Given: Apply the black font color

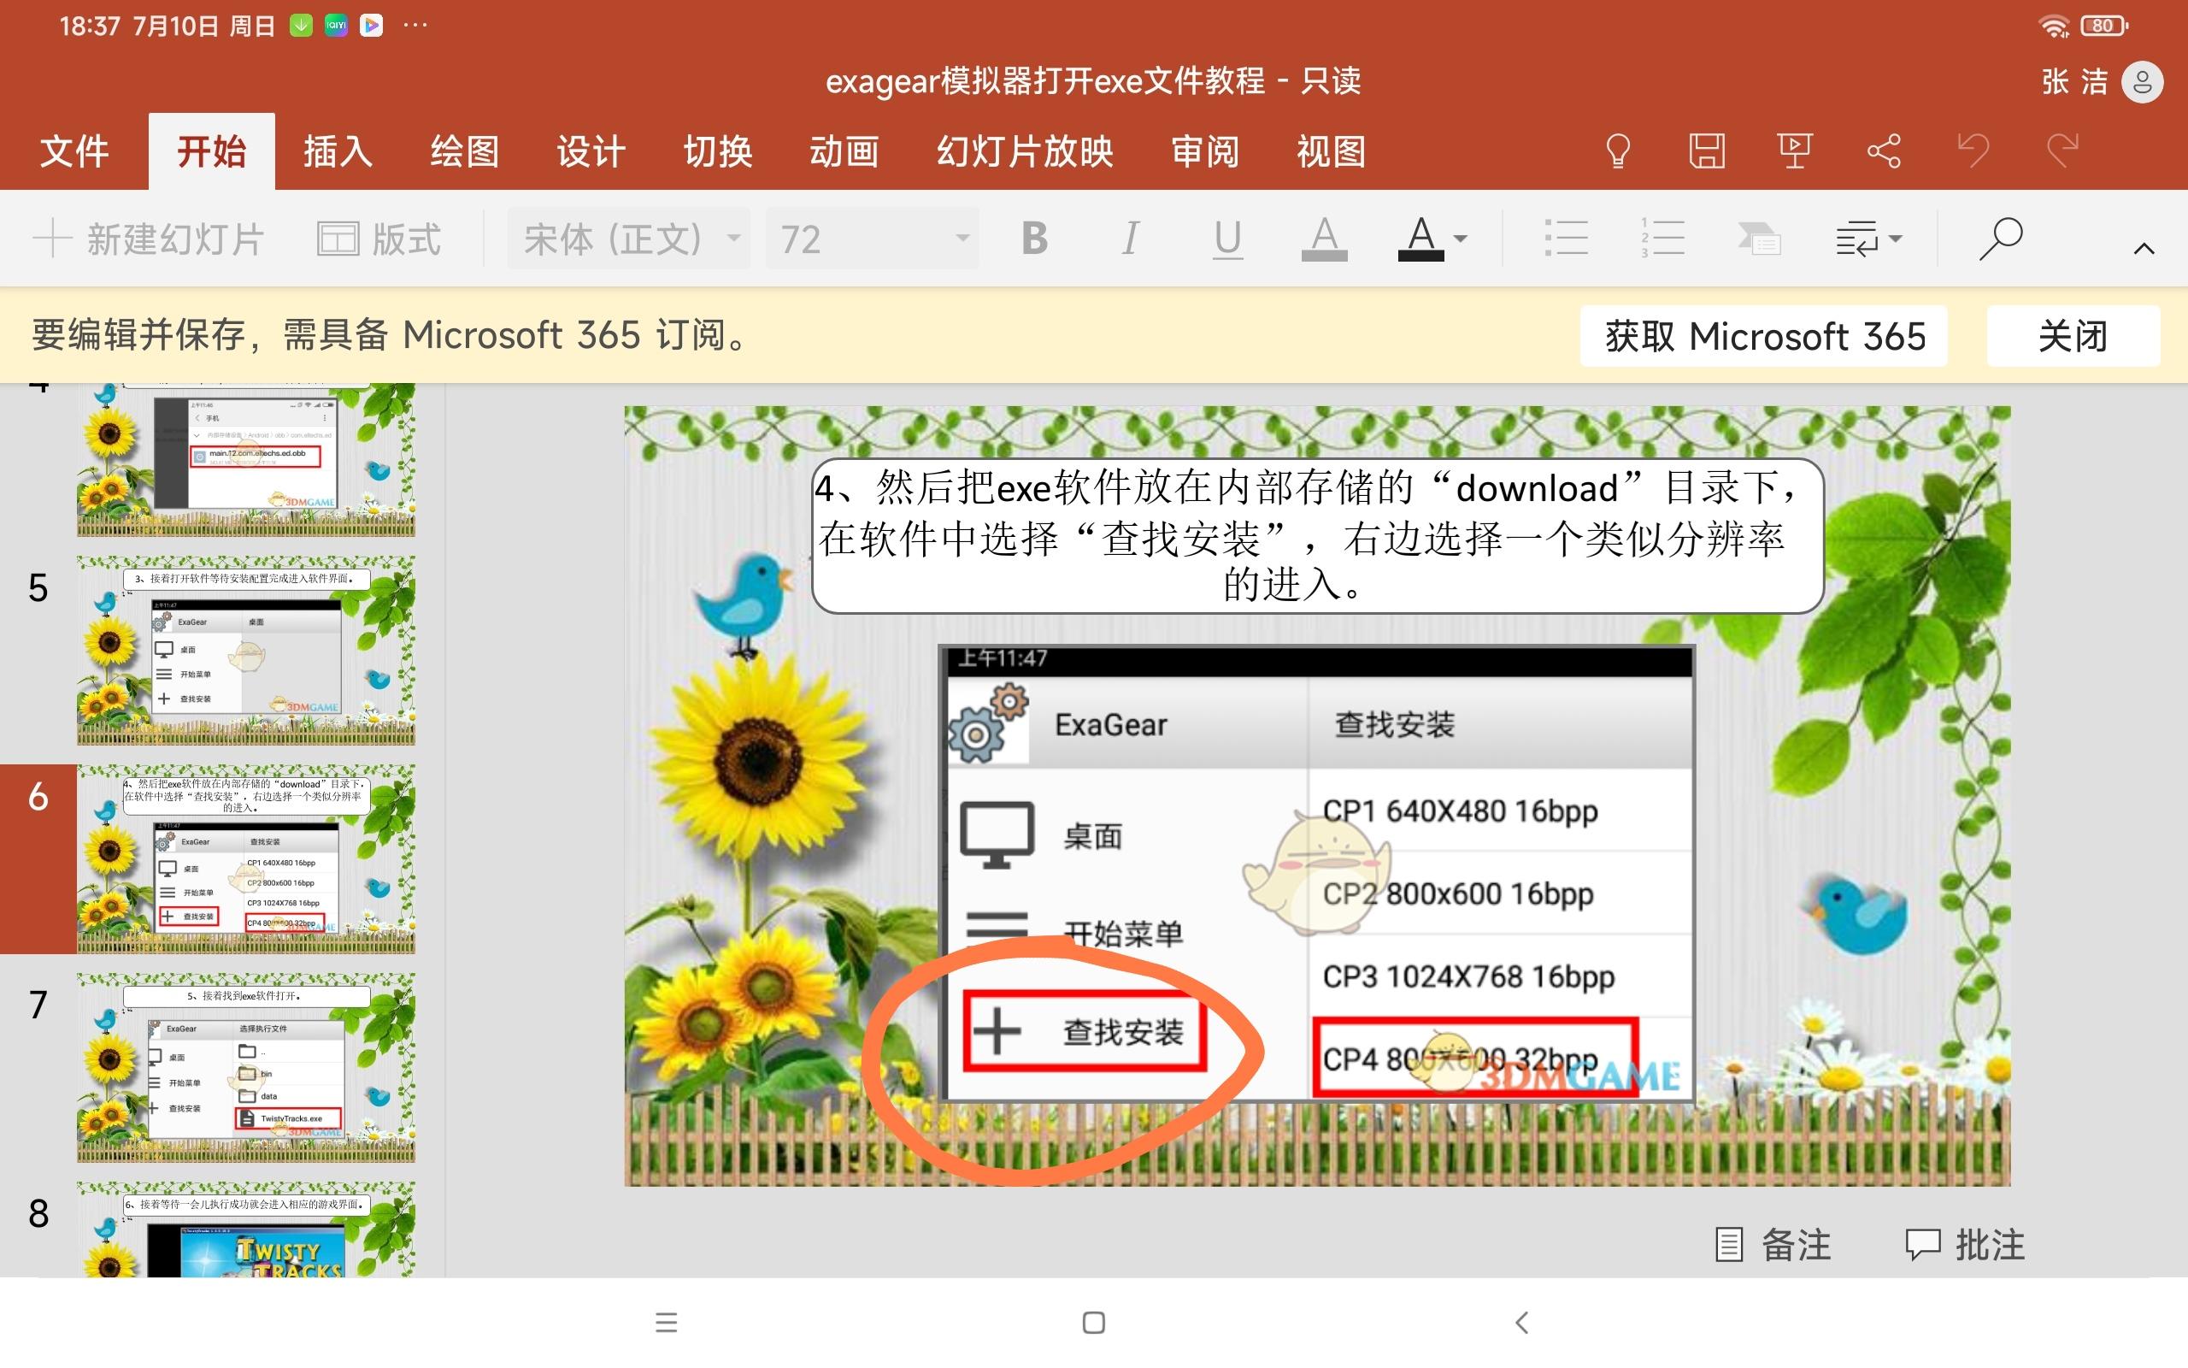Looking at the screenshot, I should pyautogui.click(x=1420, y=239).
